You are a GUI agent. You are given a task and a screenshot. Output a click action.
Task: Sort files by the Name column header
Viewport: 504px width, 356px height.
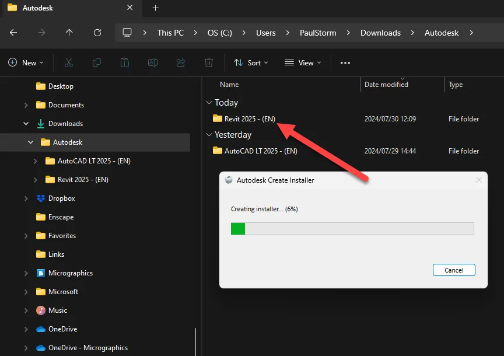[229, 84]
